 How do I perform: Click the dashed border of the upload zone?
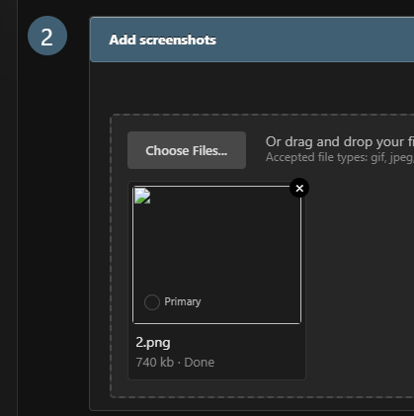coord(111,256)
